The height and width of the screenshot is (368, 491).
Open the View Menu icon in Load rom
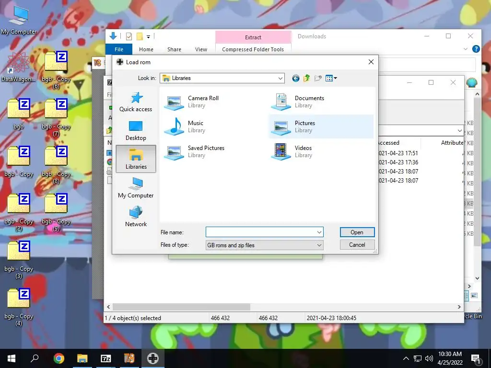(x=331, y=78)
